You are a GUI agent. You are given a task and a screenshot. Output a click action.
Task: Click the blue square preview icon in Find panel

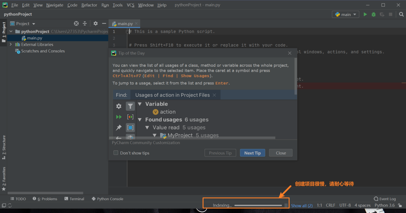point(130,127)
